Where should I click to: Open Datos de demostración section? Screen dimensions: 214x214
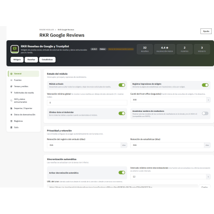click(24, 115)
